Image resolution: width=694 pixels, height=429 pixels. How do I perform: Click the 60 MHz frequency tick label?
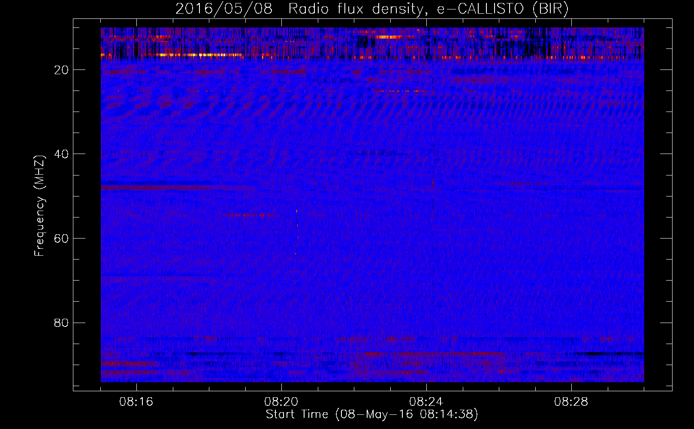click(62, 239)
